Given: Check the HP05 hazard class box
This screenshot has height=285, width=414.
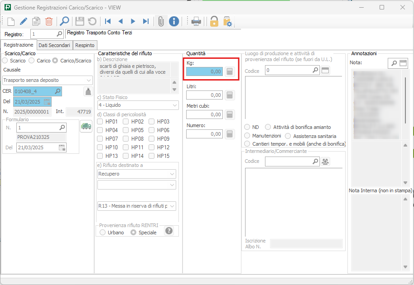Looking at the screenshot, I should tap(126, 130).
